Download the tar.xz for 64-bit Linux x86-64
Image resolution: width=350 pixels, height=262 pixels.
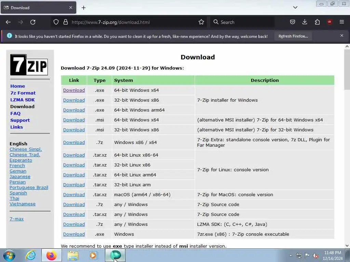74,155
